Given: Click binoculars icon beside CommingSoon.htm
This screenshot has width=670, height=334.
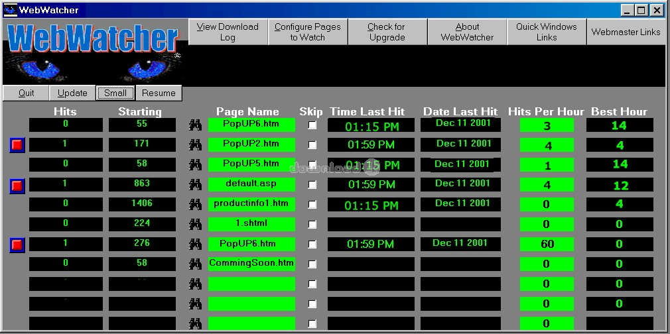Looking at the screenshot, I should (x=195, y=264).
